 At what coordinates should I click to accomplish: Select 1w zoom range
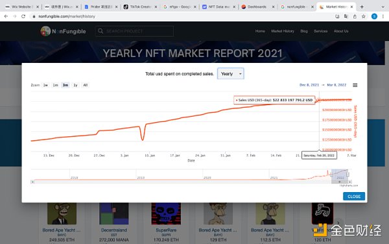coord(45,85)
